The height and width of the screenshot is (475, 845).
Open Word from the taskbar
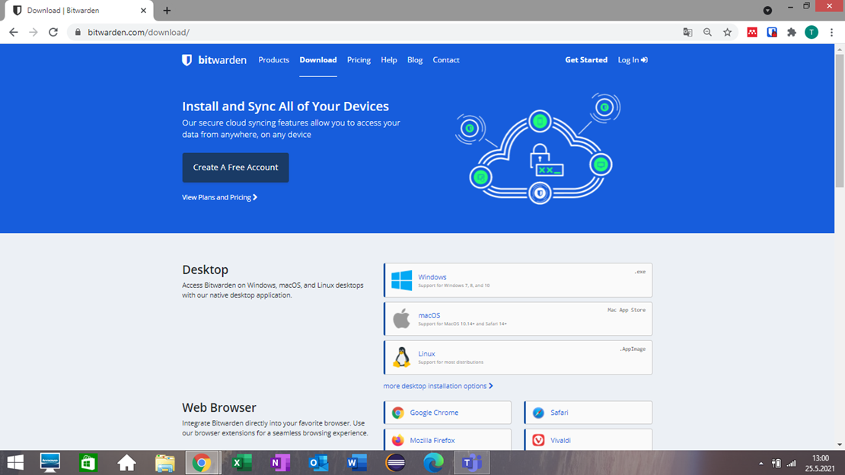point(357,463)
